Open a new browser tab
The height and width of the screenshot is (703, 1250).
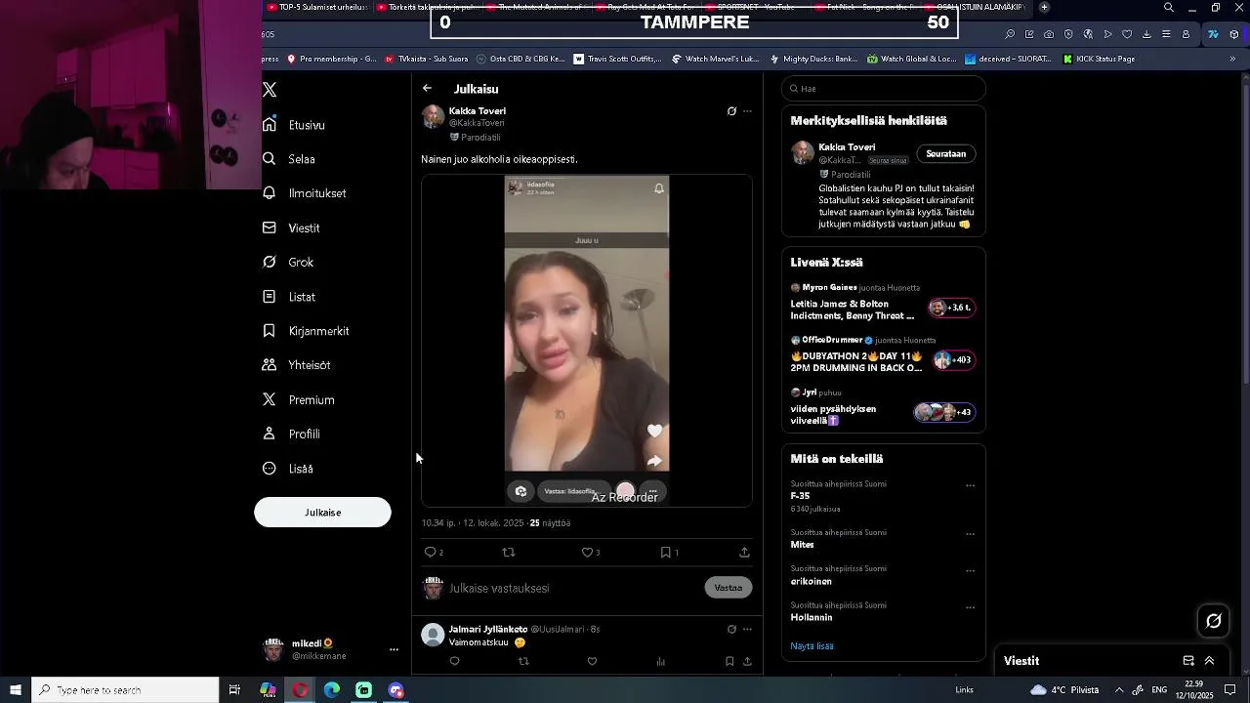(x=1044, y=7)
